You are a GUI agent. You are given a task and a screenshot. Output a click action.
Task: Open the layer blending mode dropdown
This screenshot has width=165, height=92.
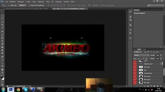coord(142,55)
